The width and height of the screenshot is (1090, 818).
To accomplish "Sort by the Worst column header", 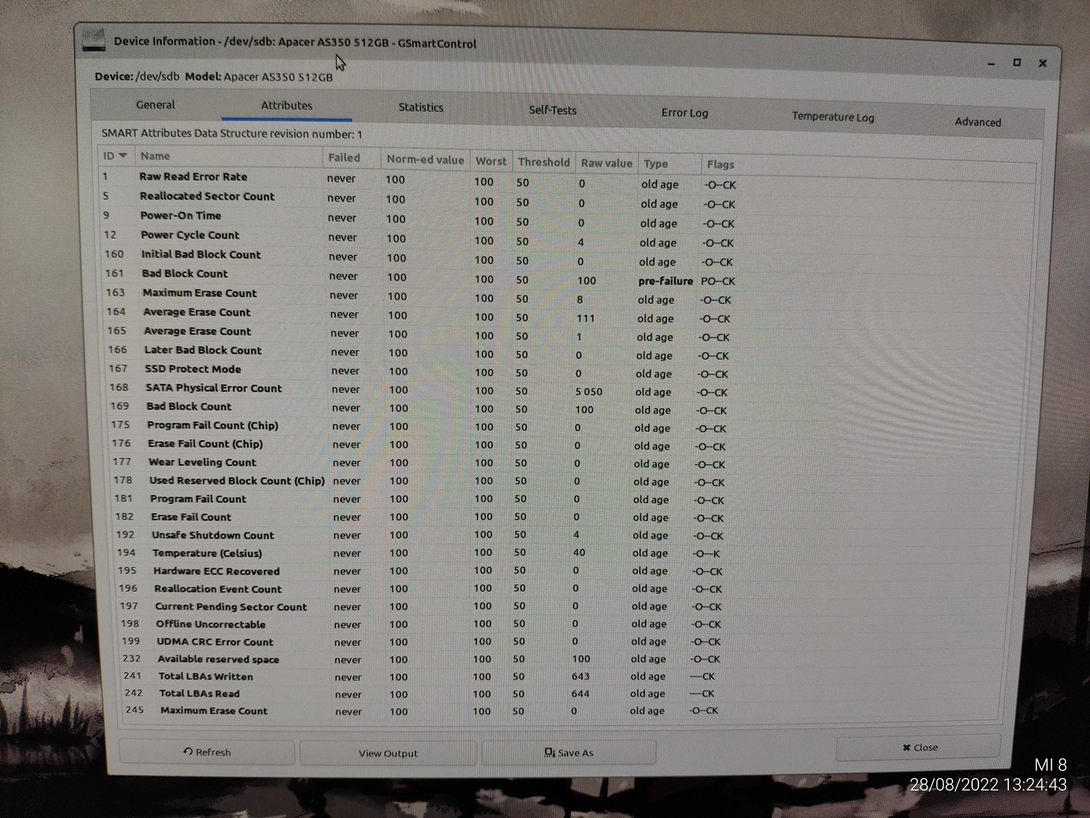I will coord(490,162).
